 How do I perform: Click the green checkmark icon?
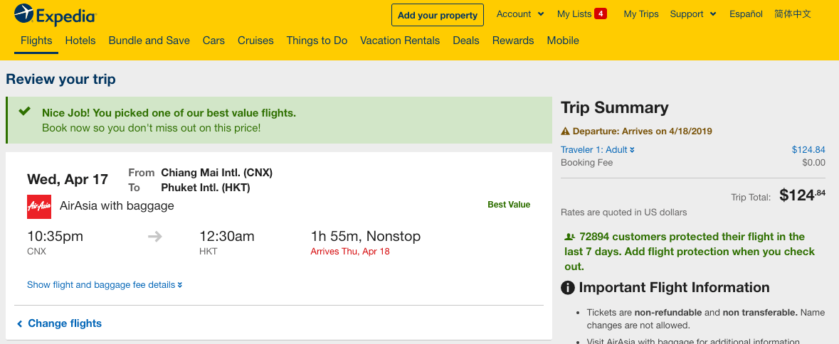click(x=25, y=112)
